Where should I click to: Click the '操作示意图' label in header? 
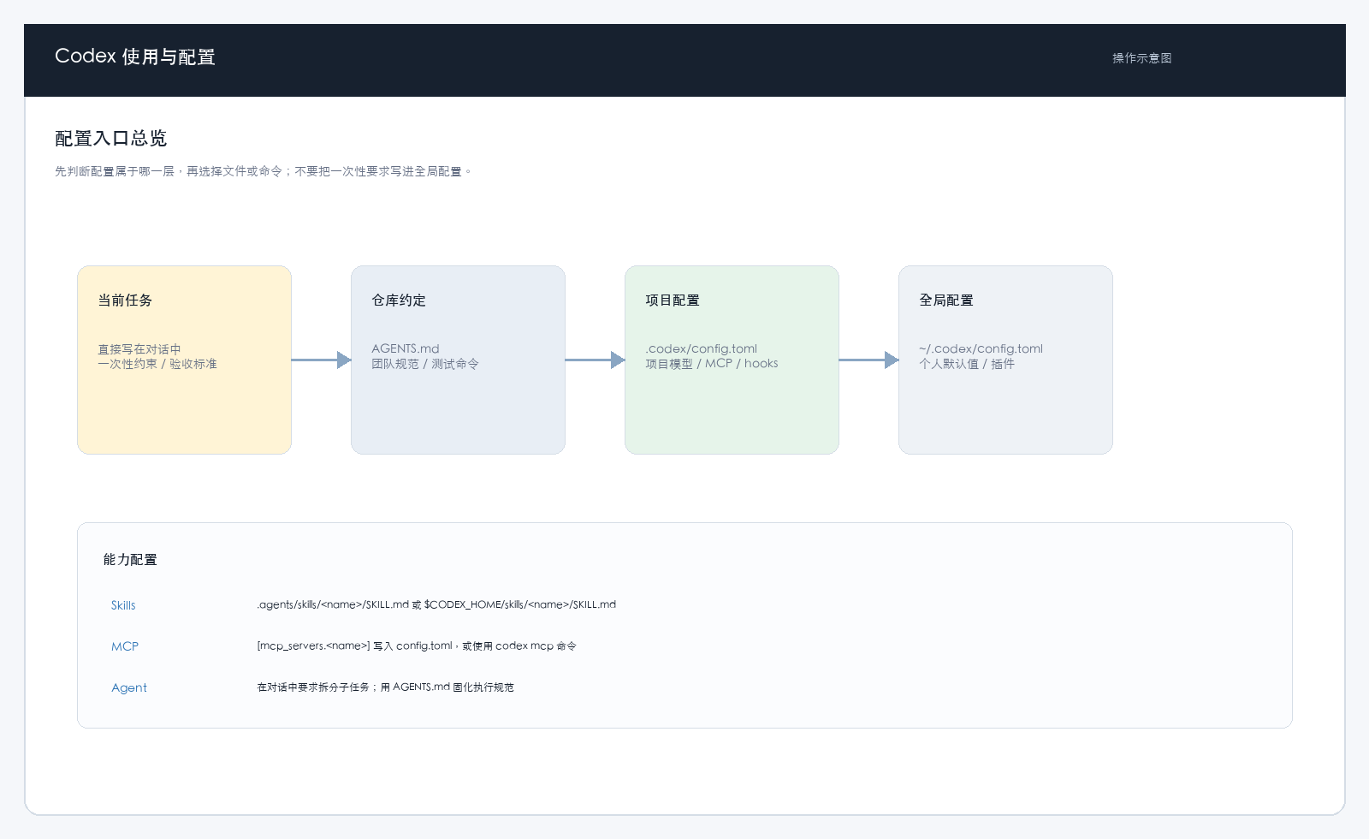point(1141,58)
